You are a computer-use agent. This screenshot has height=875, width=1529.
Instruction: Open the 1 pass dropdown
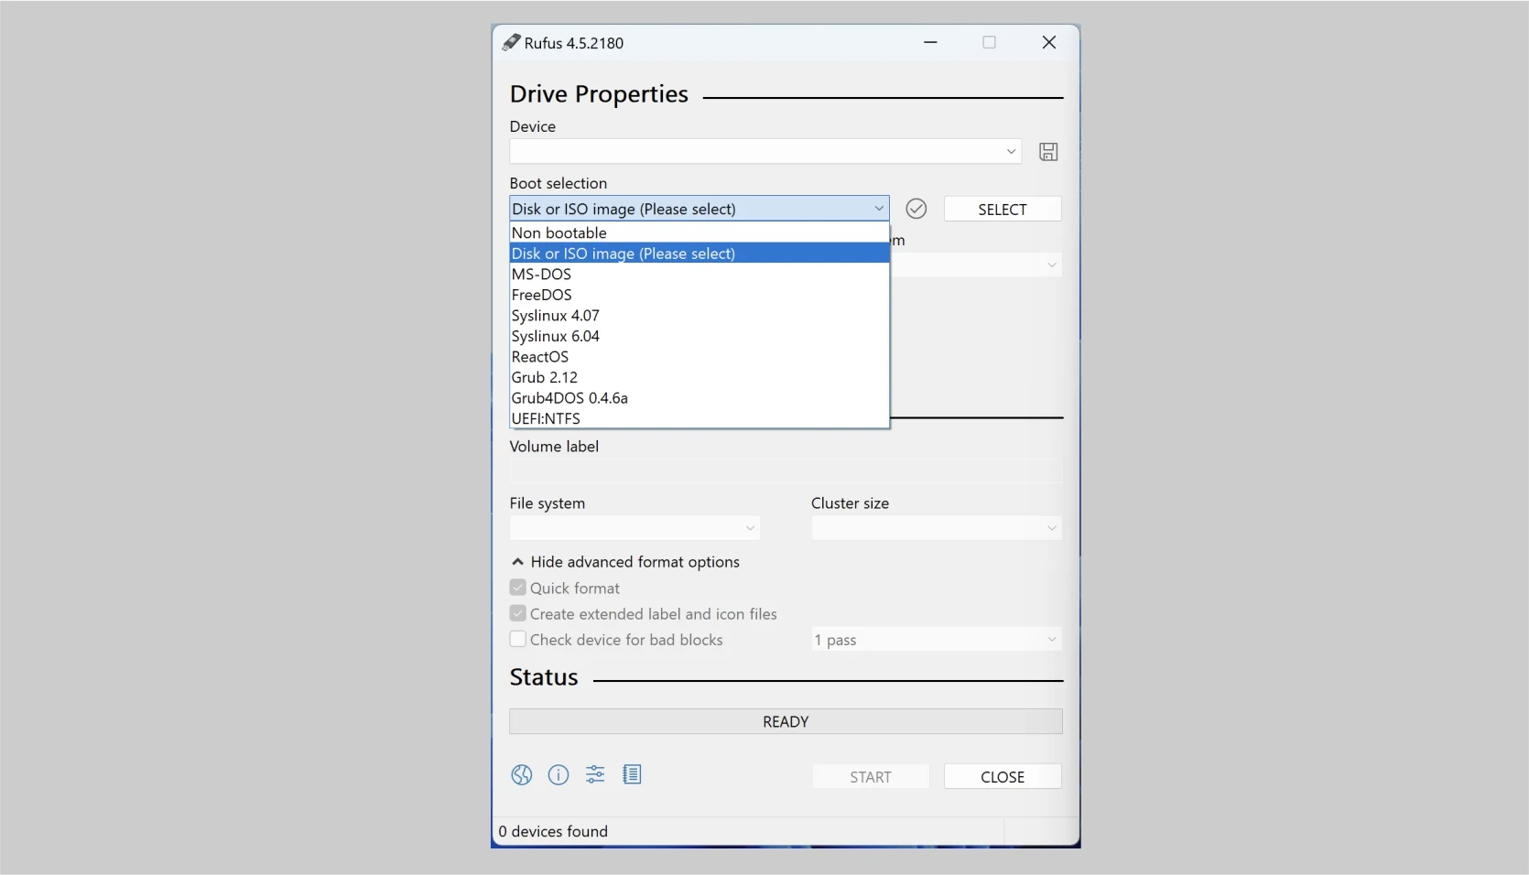coord(937,640)
